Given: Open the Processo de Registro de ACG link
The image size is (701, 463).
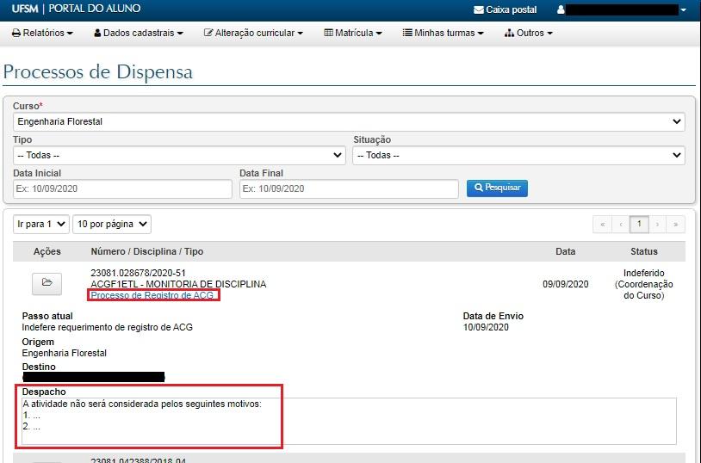Looking at the screenshot, I should pyautogui.click(x=152, y=295).
